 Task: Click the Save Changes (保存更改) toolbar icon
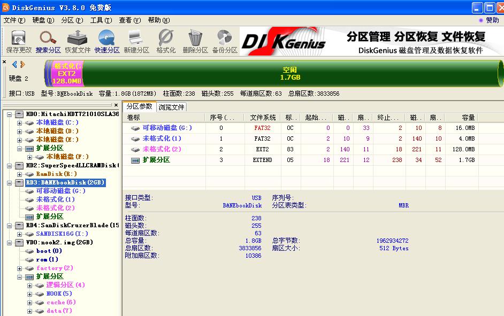[x=19, y=38]
